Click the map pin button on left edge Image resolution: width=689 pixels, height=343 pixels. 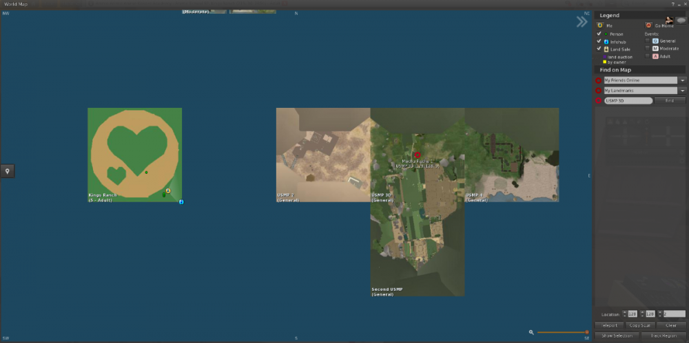(x=7, y=171)
